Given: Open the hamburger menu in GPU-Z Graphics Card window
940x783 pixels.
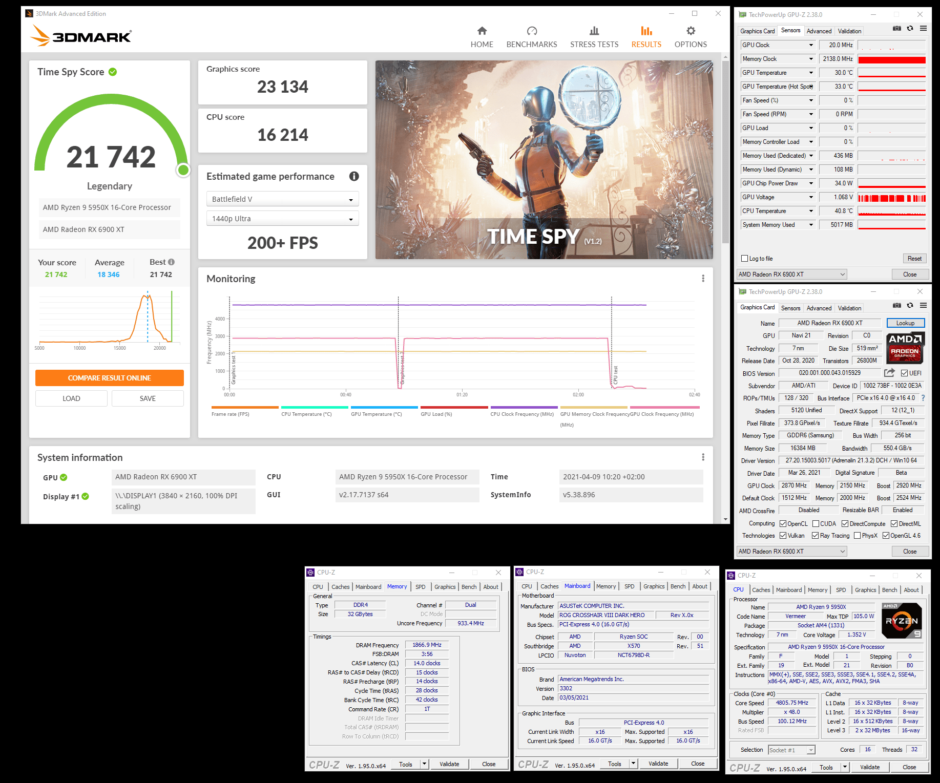Looking at the screenshot, I should click(x=923, y=306).
